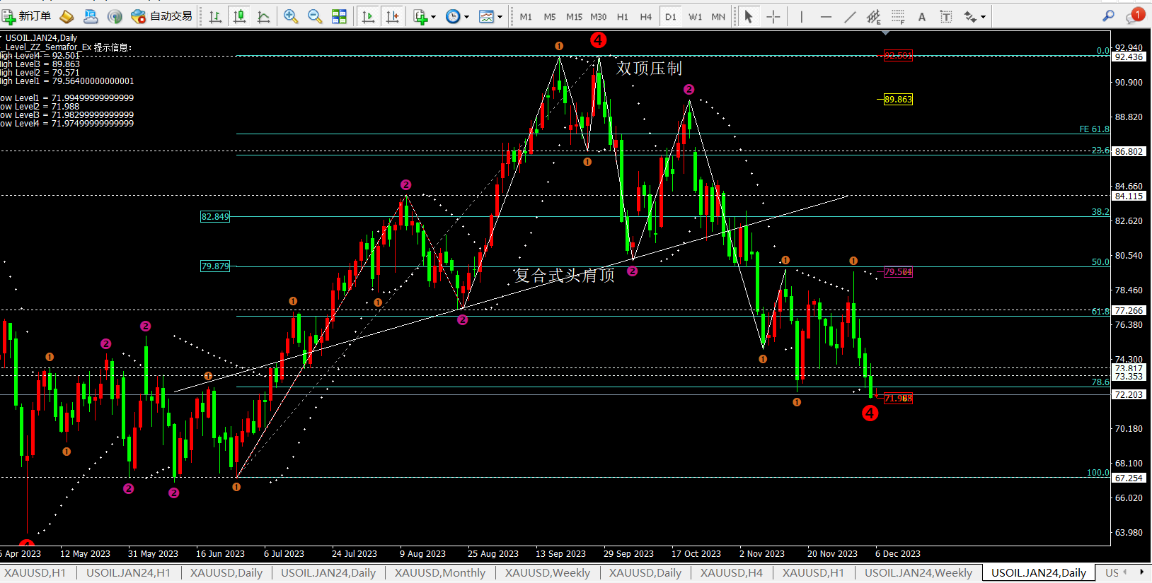Select the draw trendline tool

tap(850, 16)
